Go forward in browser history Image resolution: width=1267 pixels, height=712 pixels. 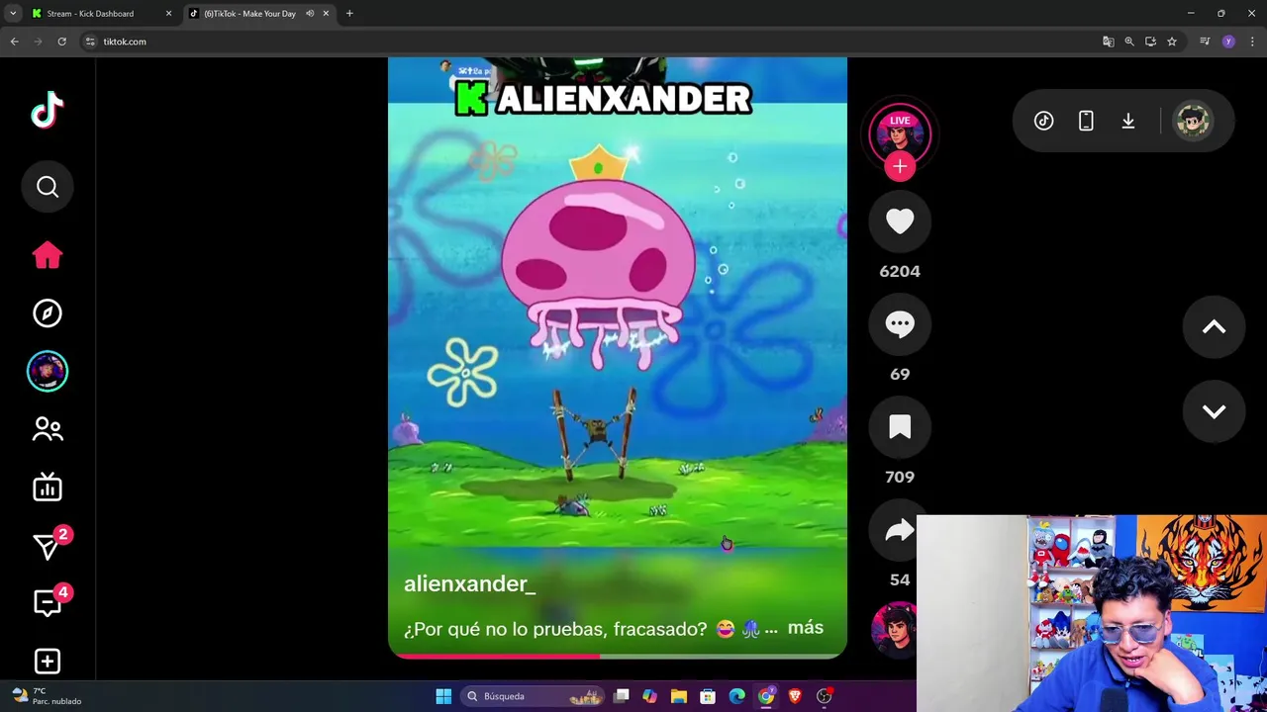tap(38, 42)
